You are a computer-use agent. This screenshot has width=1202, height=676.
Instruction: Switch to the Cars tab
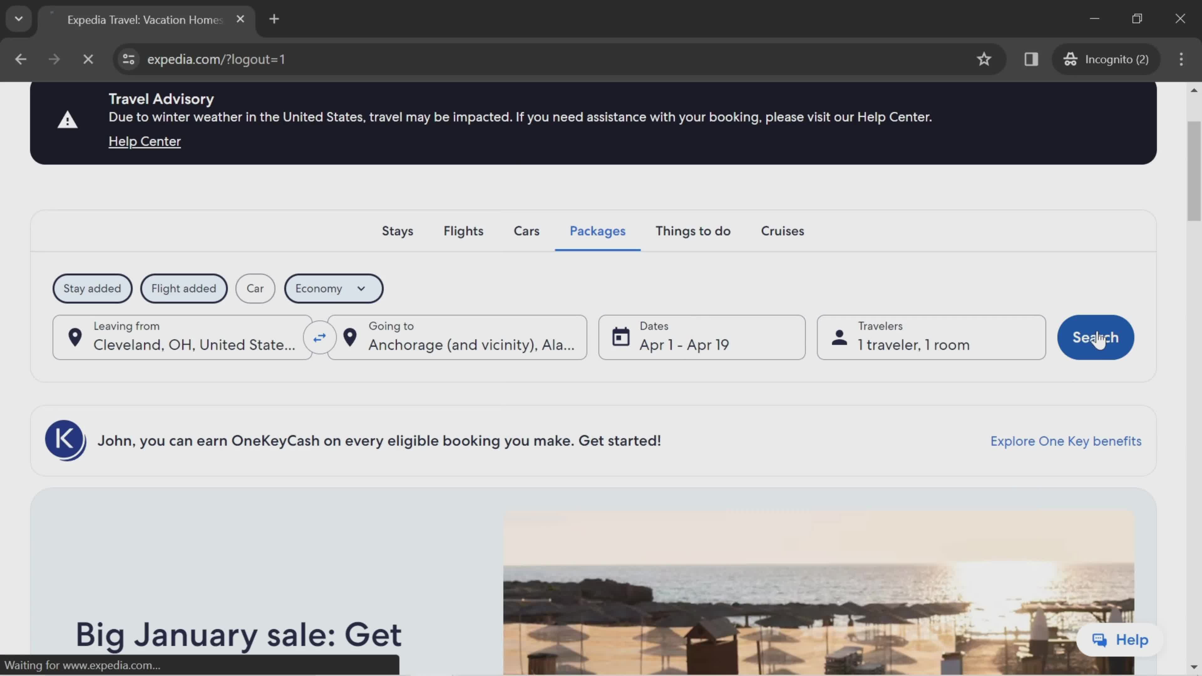[526, 231]
